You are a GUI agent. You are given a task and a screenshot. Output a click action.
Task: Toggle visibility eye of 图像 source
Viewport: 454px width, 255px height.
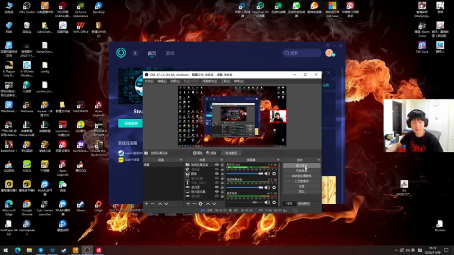point(217,174)
